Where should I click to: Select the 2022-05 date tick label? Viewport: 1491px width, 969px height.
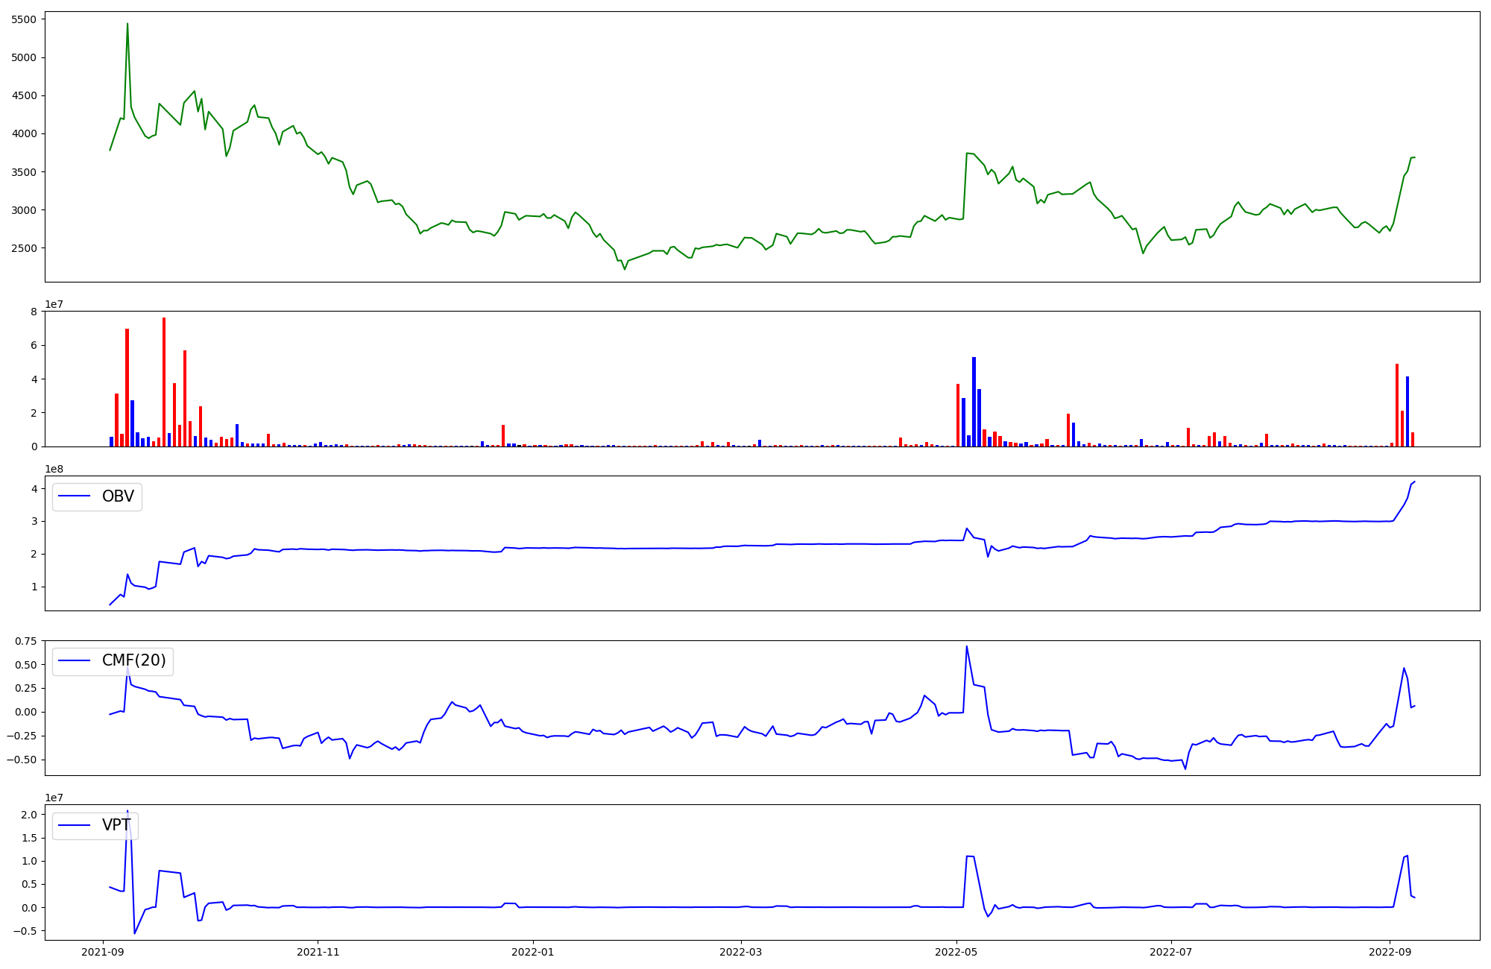pos(956,952)
